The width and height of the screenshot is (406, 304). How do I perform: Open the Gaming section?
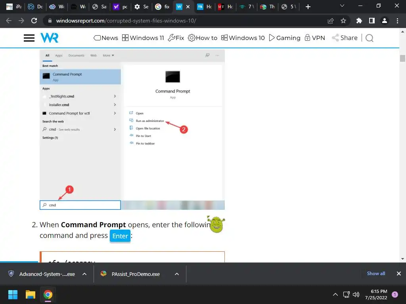(285, 38)
